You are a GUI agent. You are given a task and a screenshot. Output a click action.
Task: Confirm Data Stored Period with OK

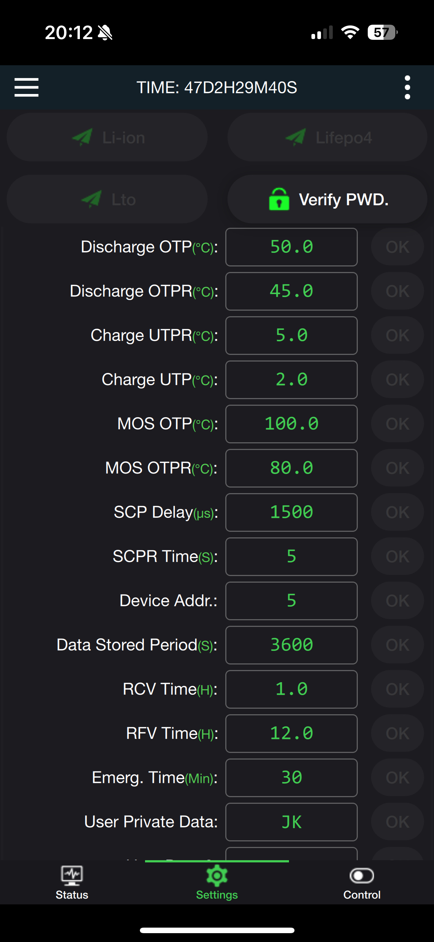click(397, 645)
